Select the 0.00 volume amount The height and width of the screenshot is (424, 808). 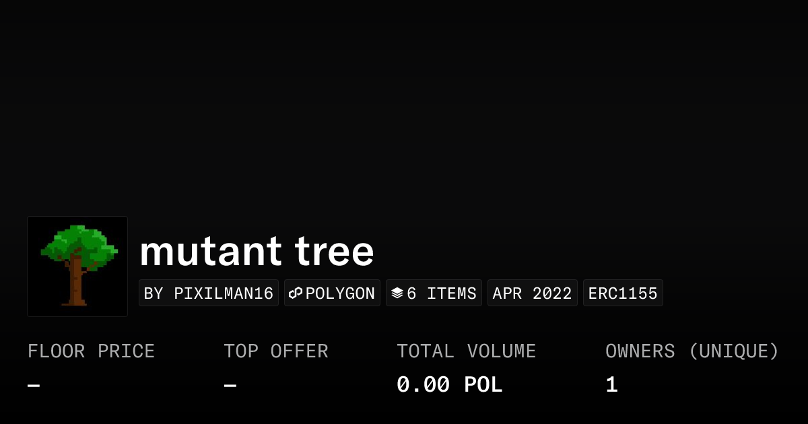(423, 385)
